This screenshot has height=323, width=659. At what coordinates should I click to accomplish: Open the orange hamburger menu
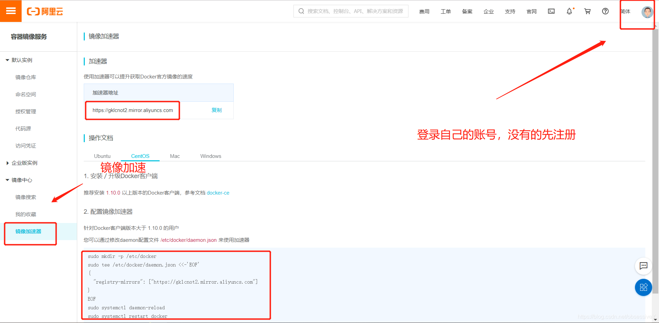pyautogui.click(x=11, y=11)
